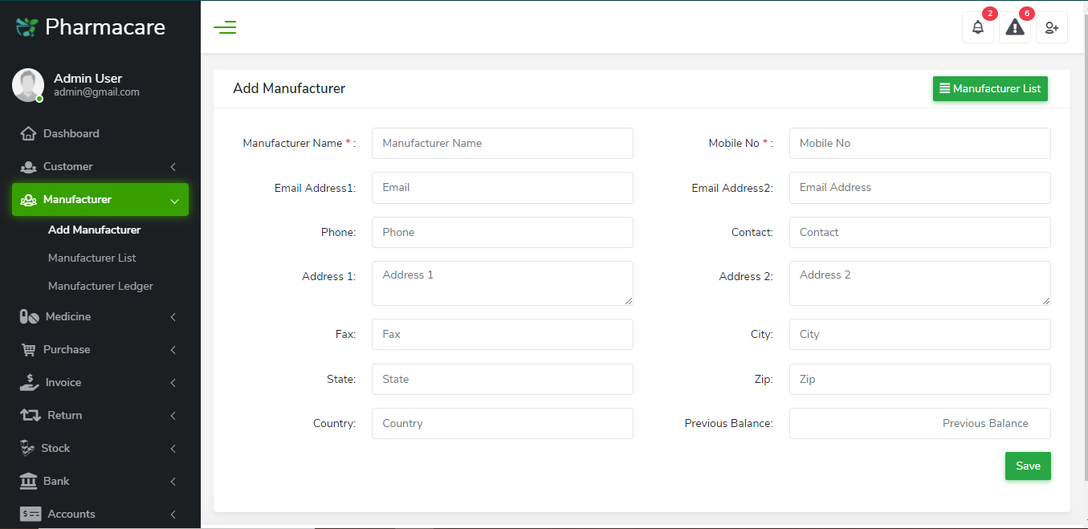The image size is (1088, 529).
Task: Click inside the Manufacturer Name input field
Action: coord(502,143)
